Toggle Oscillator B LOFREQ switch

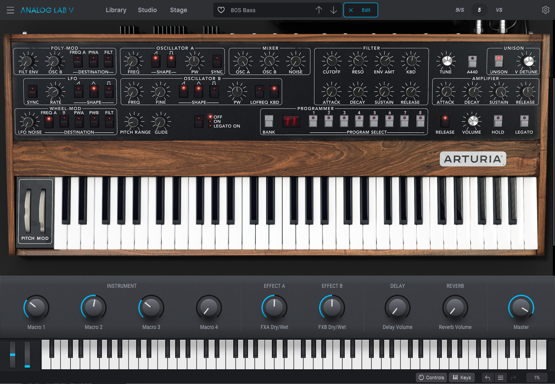(x=259, y=91)
